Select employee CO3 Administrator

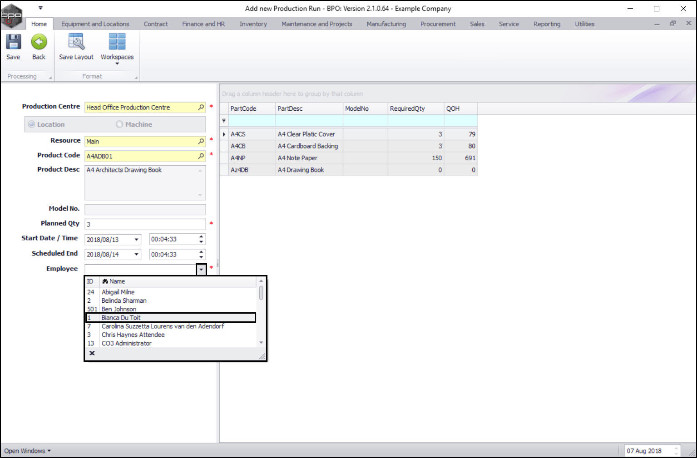[171, 344]
